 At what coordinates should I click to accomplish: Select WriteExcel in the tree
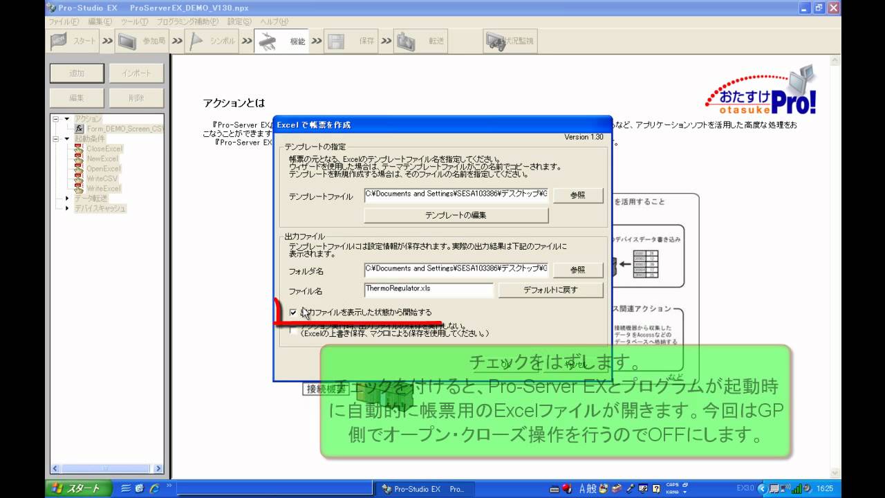point(104,188)
